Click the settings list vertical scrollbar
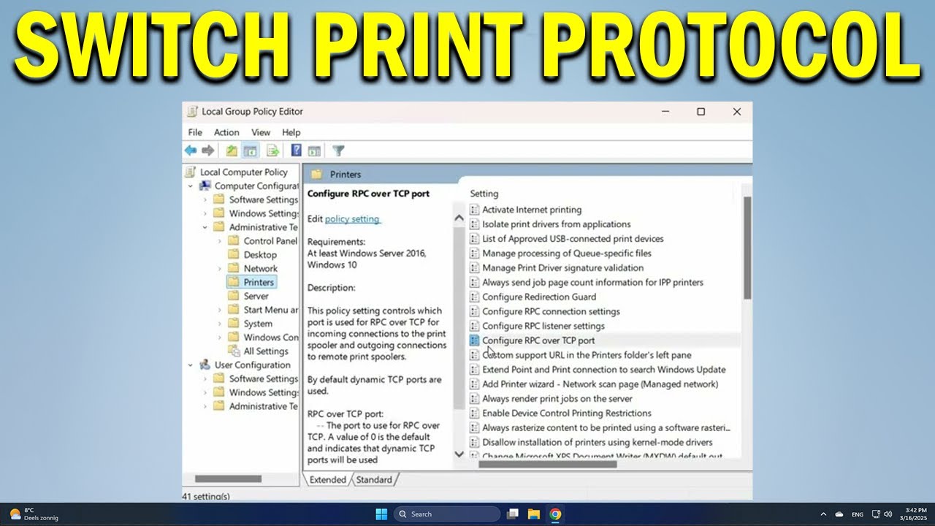Image resolution: width=935 pixels, height=526 pixels. click(747, 248)
